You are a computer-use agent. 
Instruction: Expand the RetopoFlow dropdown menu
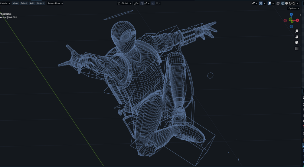[x=55, y=3]
